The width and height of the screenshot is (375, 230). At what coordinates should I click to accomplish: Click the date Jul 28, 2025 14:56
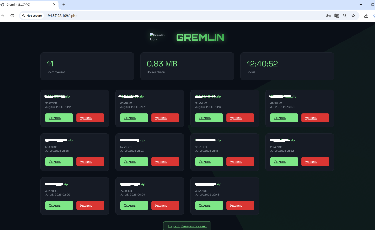[x=282, y=107]
